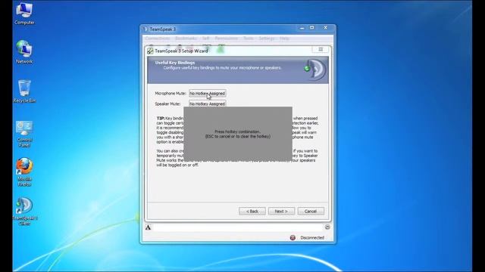Cancel the Setup Wizard

click(311, 212)
